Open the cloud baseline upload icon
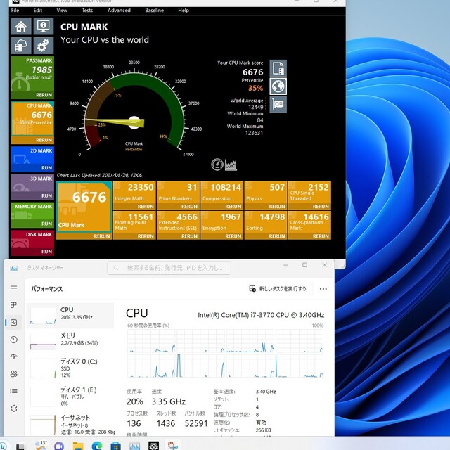Viewport: 450px width, 450px height. click(x=21, y=45)
